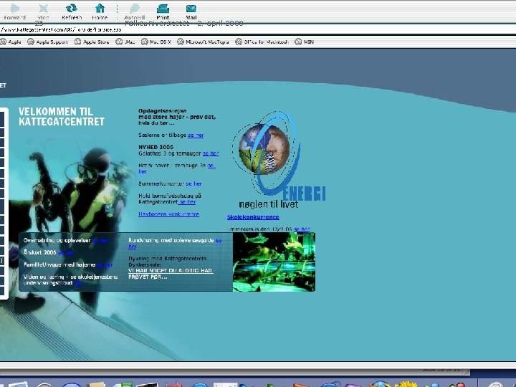This screenshot has width=516, height=387.
Task: Open the Mail toolbar icon
Action: click(191, 11)
